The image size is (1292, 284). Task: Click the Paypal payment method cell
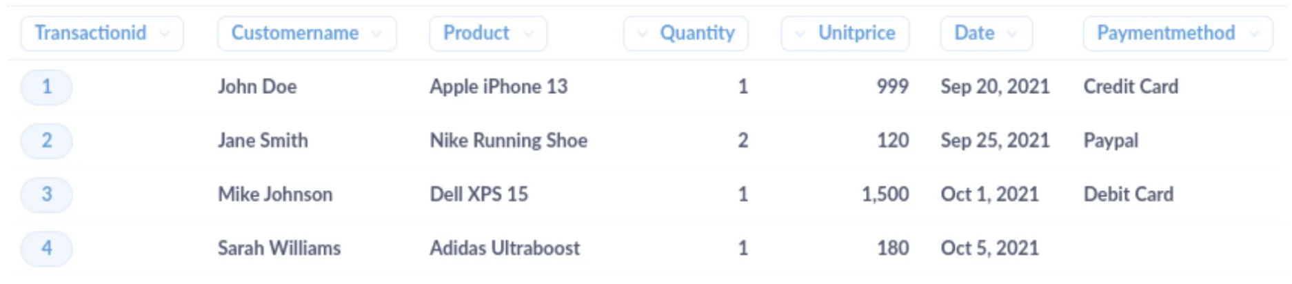point(1111,141)
